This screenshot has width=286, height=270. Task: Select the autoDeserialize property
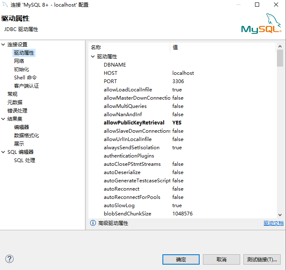coord(122,172)
